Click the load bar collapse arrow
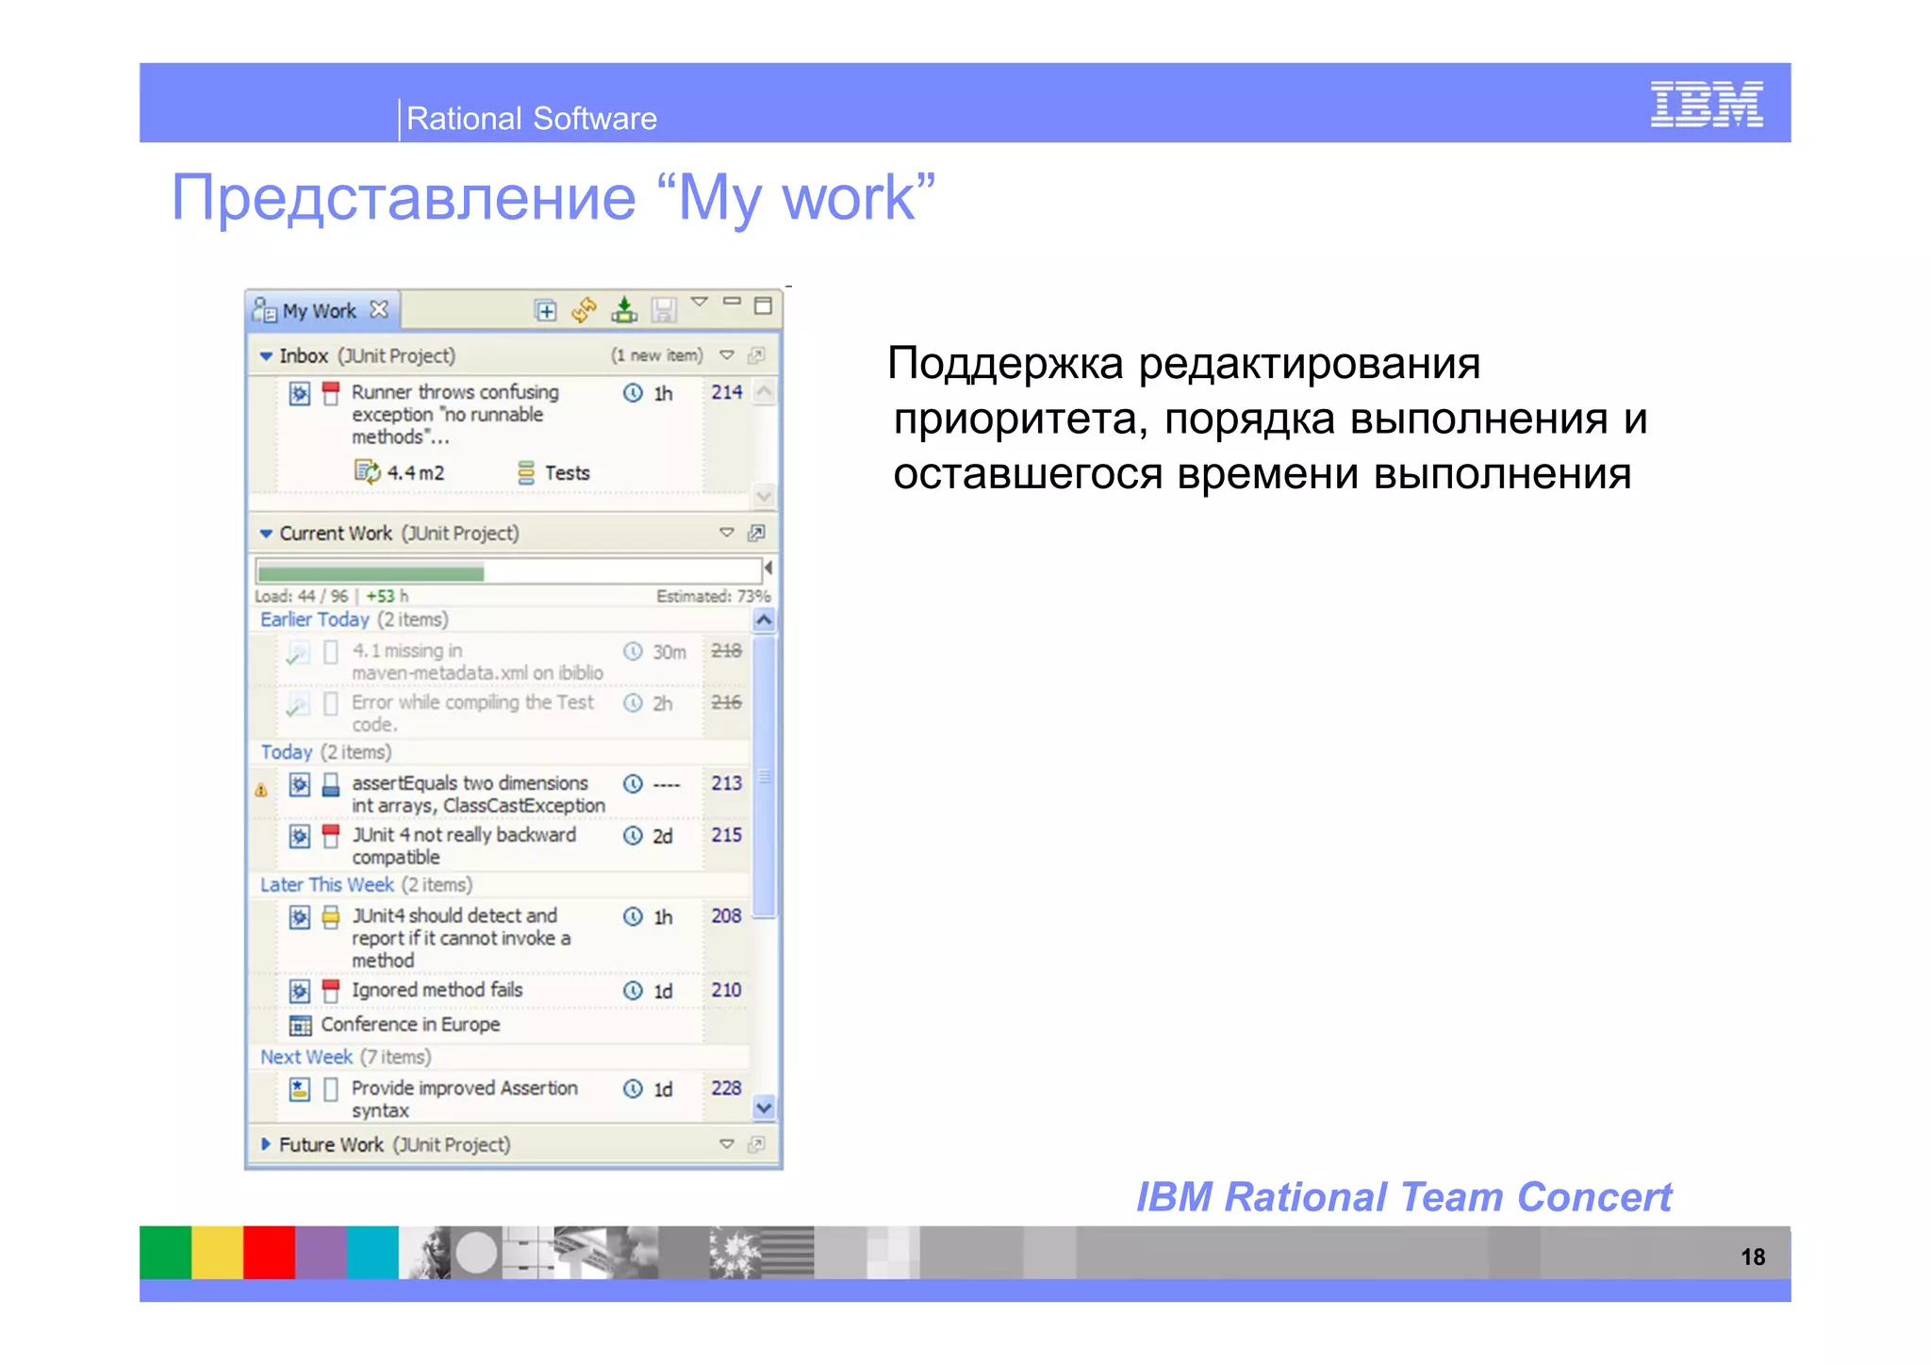This screenshot has width=1931, height=1365. pos(768,567)
